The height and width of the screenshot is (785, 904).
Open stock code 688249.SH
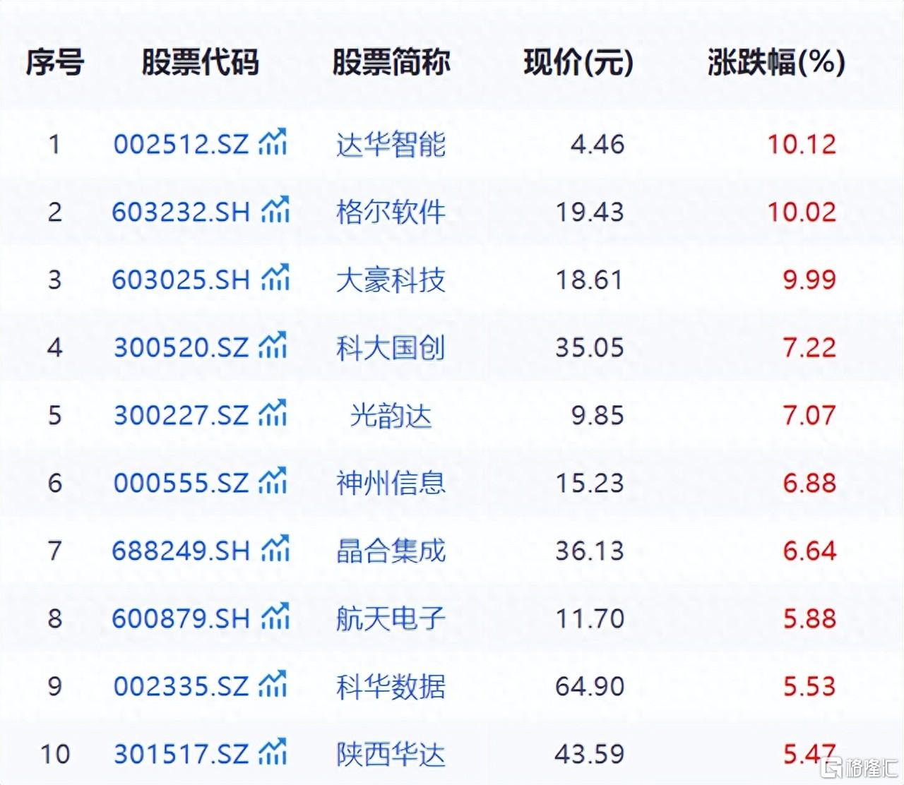(182, 551)
